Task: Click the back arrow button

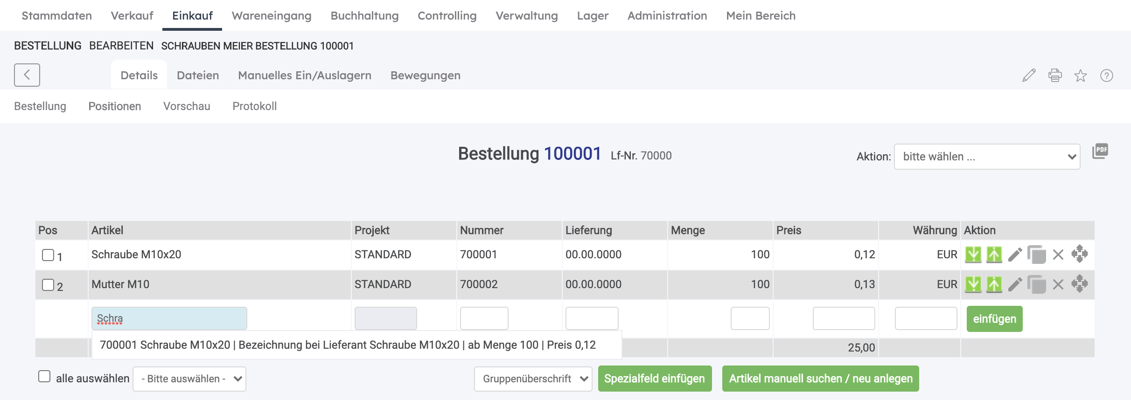Action: coord(27,75)
